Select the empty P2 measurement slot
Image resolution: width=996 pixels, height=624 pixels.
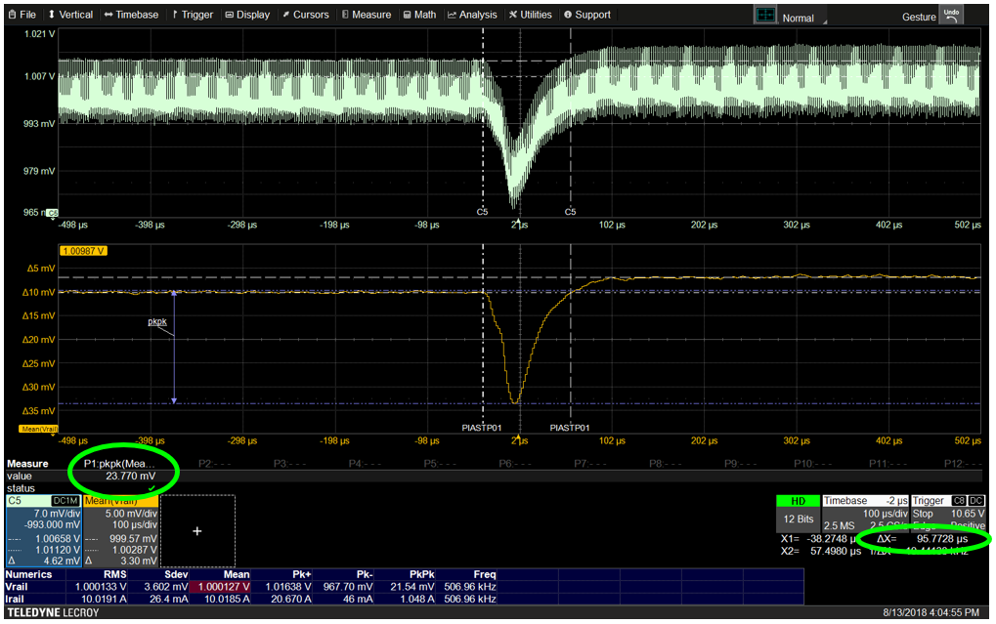[217, 464]
